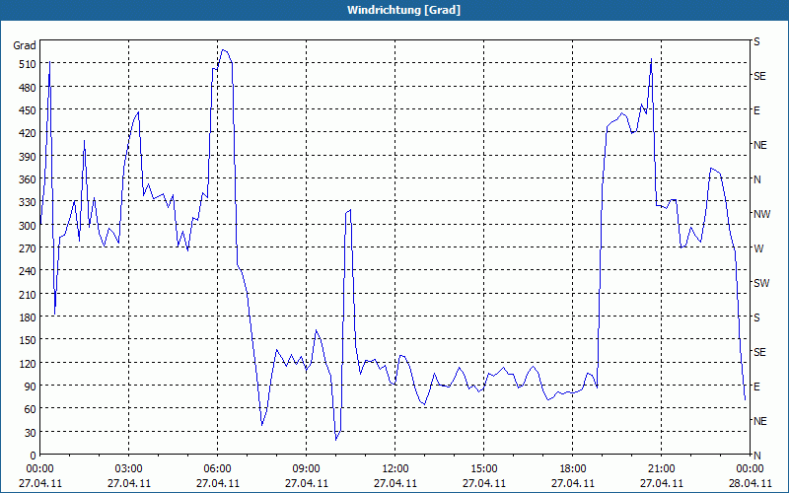Image resolution: width=789 pixels, height=493 pixels.
Task: Select the W compass label
Action: point(758,248)
